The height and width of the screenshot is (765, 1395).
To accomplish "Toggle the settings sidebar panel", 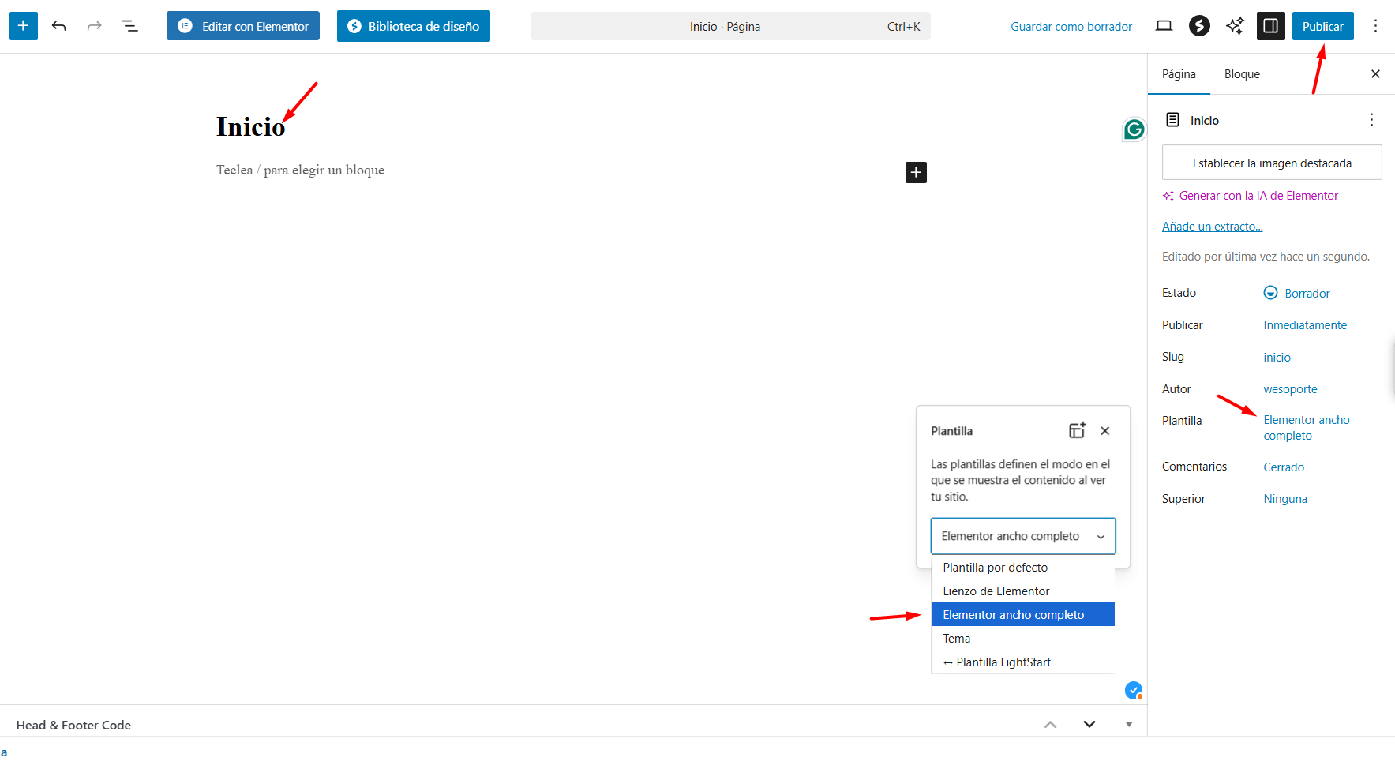I will click(x=1271, y=26).
